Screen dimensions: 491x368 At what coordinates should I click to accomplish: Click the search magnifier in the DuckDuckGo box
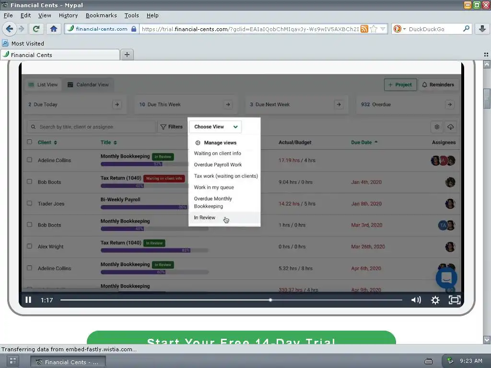click(466, 29)
